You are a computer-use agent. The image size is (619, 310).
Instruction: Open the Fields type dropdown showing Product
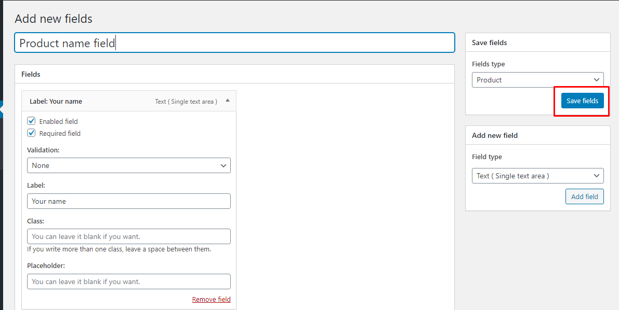[537, 80]
